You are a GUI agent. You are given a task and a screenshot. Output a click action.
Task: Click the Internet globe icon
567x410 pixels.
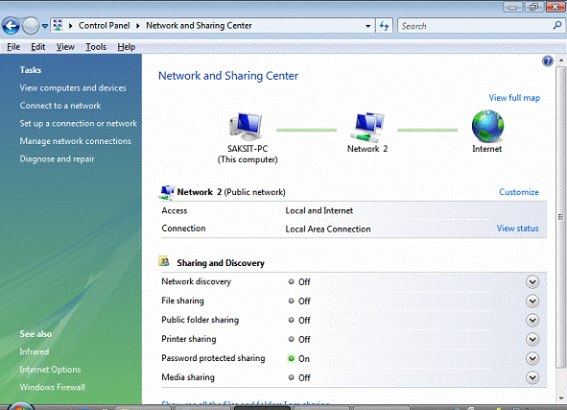point(487,126)
